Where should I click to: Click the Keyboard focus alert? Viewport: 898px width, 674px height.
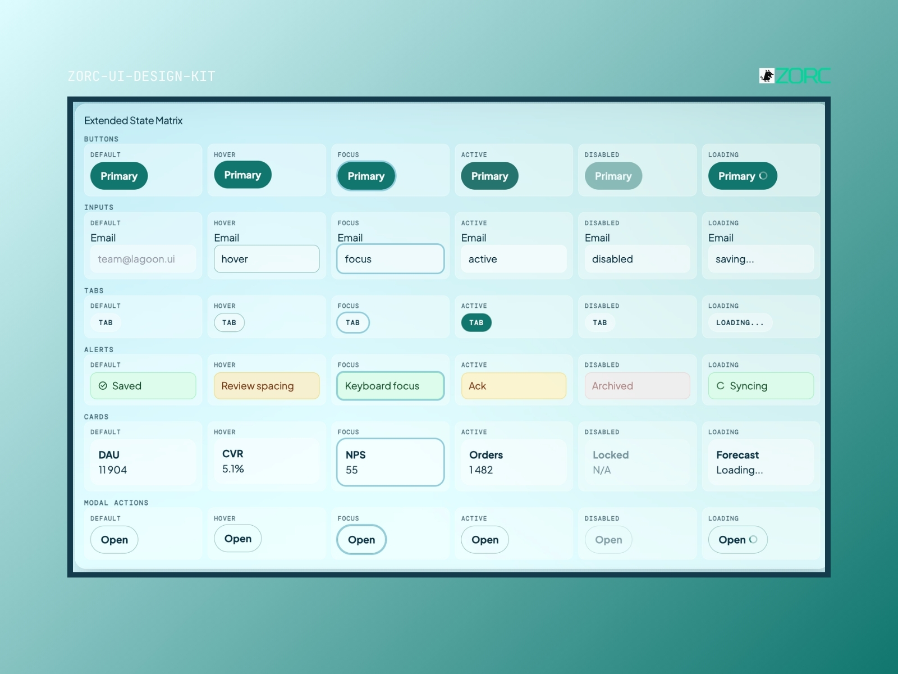(x=390, y=386)
